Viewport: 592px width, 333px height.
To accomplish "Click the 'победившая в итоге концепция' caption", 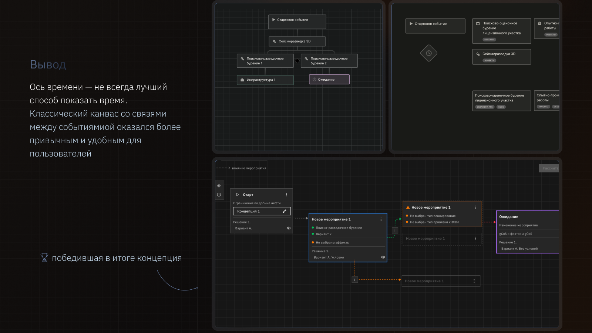I will 117,258.
